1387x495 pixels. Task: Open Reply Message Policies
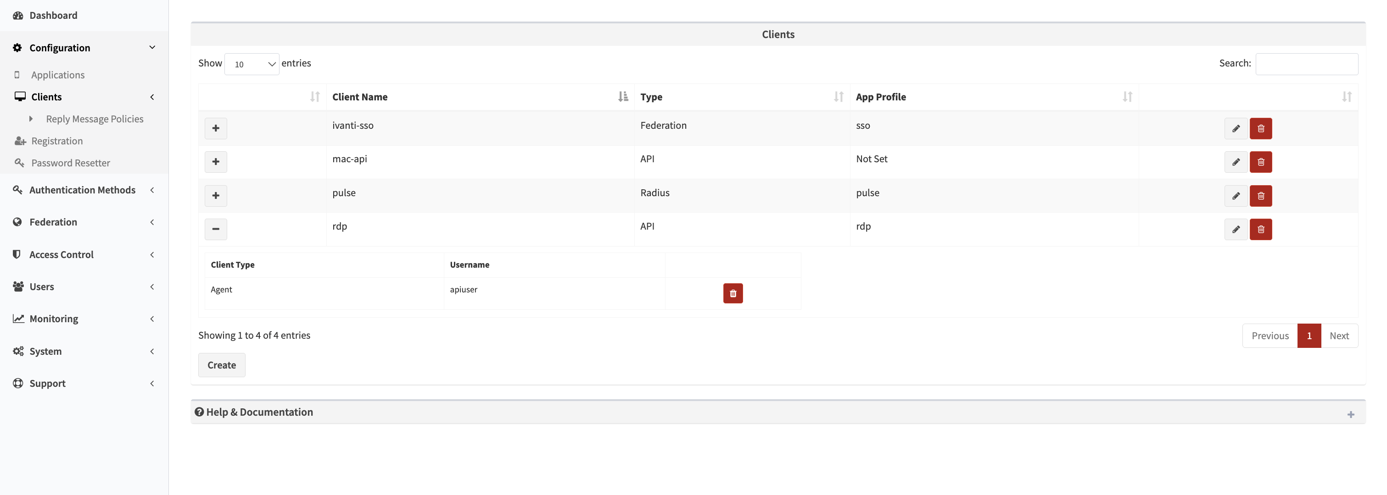tap(95, 119)
